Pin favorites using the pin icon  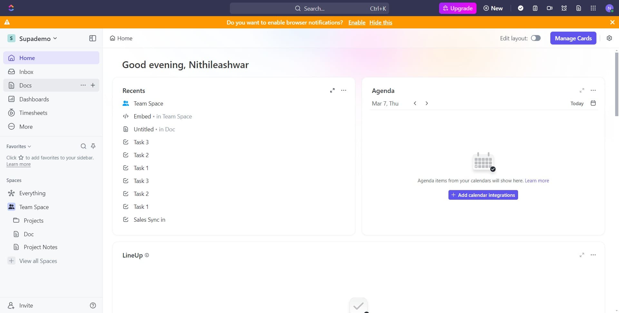click(93, 146)
